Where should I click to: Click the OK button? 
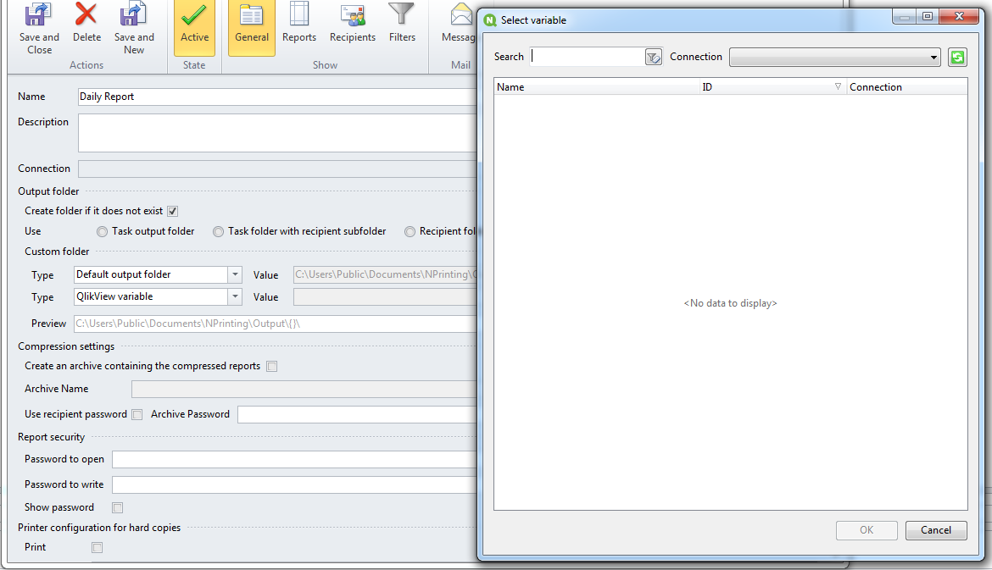pos(867,530)
